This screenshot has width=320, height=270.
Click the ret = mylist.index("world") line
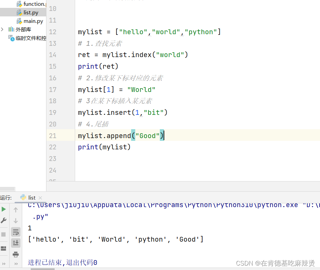[x=133, y=55]
